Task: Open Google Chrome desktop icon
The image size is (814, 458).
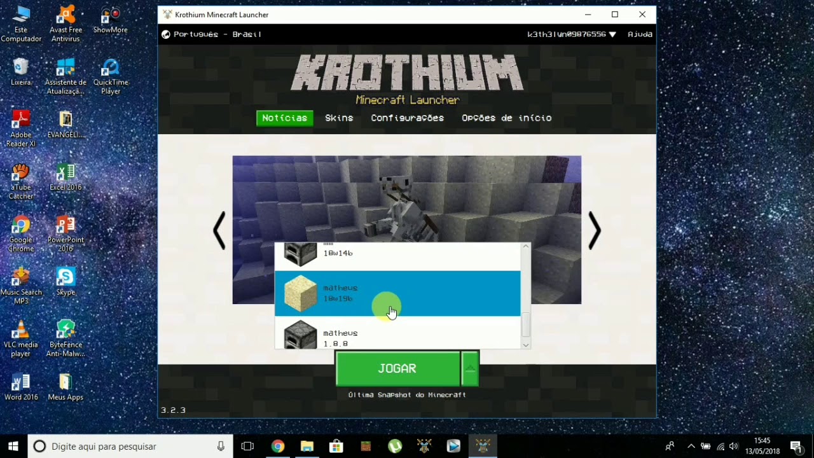Action: point(21,234)
